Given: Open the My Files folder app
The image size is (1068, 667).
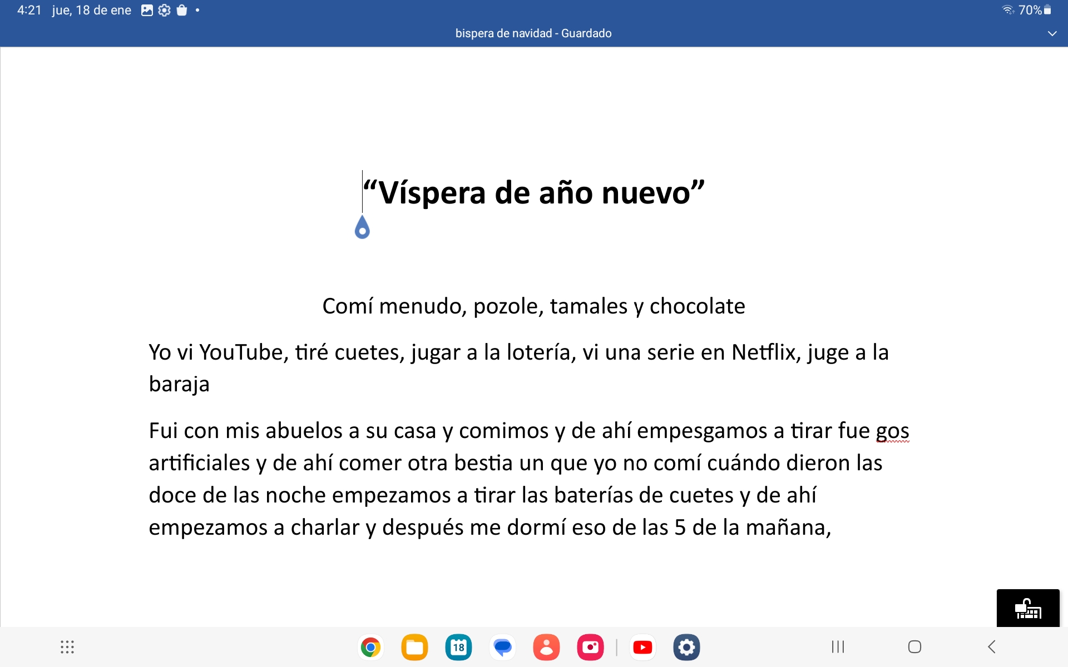Looking at the screenshot, I should [x=414, y=647].
